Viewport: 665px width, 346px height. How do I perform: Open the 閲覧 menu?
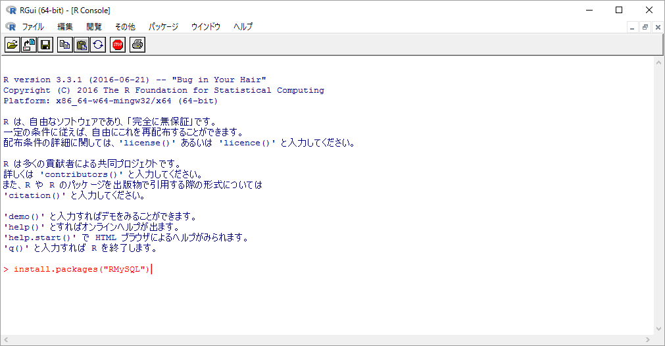click(x=93, y=27)
